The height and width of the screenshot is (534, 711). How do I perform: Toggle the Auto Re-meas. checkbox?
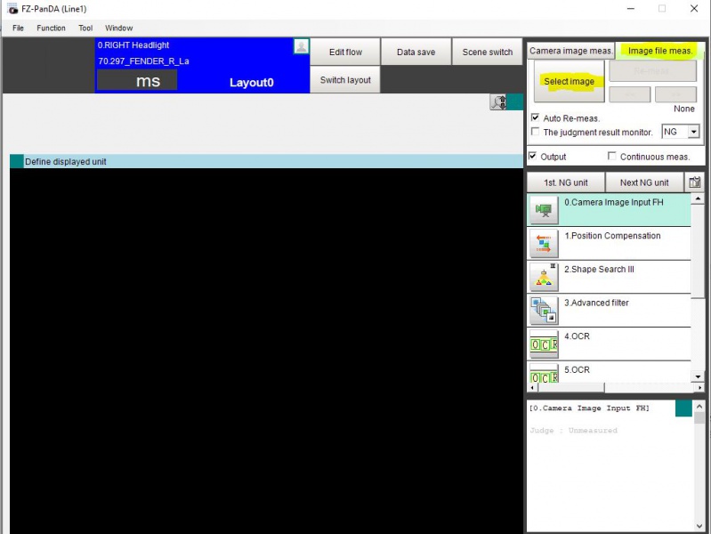[x=536, y=117]
